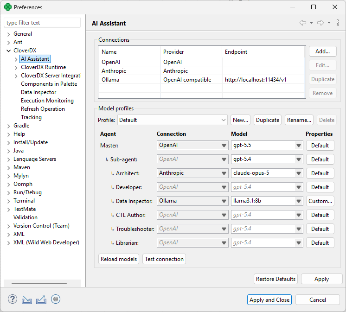The image size is (346, 312).
Task: Click Duplicate in the Connections section
Action: pyautogui.click(x=323, y=79)
